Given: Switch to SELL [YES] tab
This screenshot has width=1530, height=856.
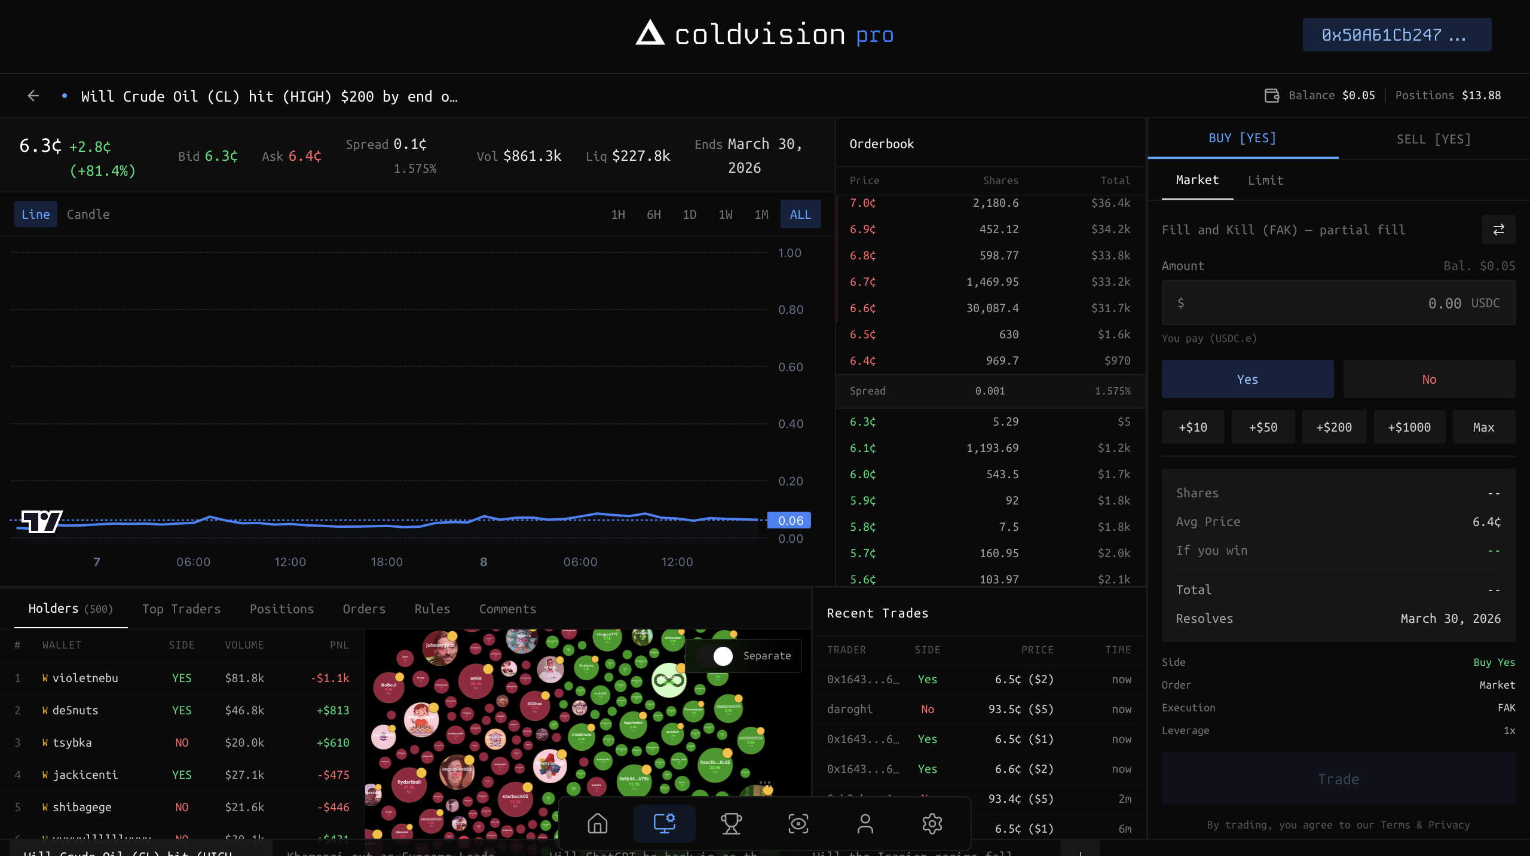Looking at the screenshot, I should click(x=1433, y=139).
